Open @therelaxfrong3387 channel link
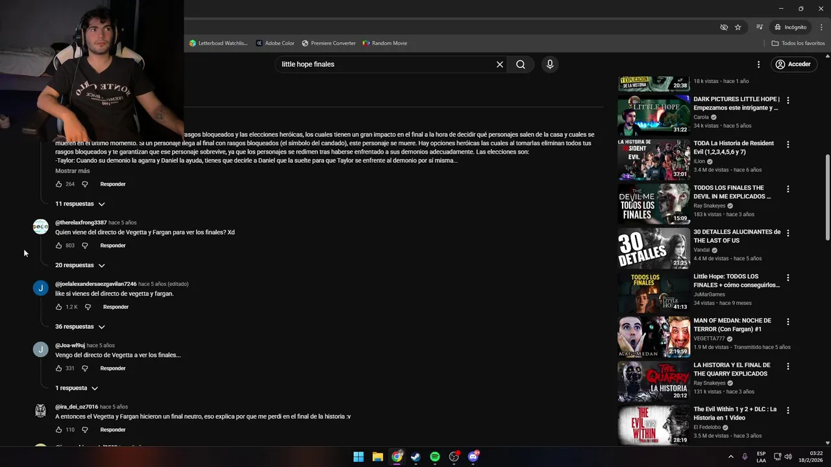The height and width of the screenshot is (467, 831). 81,222
